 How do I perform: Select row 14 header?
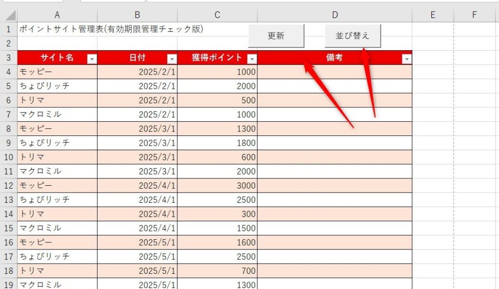[9, 214]
